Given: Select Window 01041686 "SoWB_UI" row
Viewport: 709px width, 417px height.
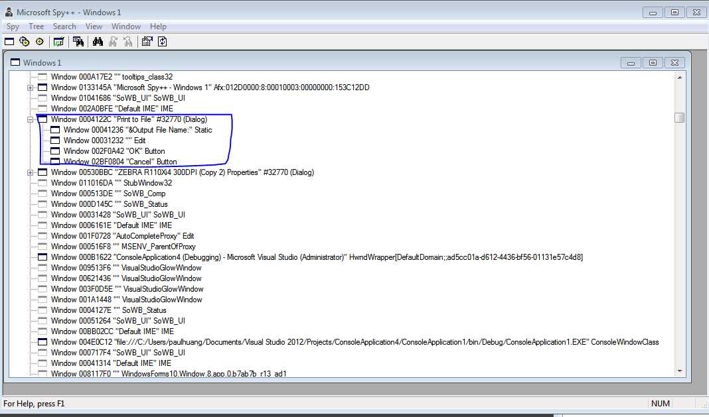Looking at the screenshot, I should point(118,98).
